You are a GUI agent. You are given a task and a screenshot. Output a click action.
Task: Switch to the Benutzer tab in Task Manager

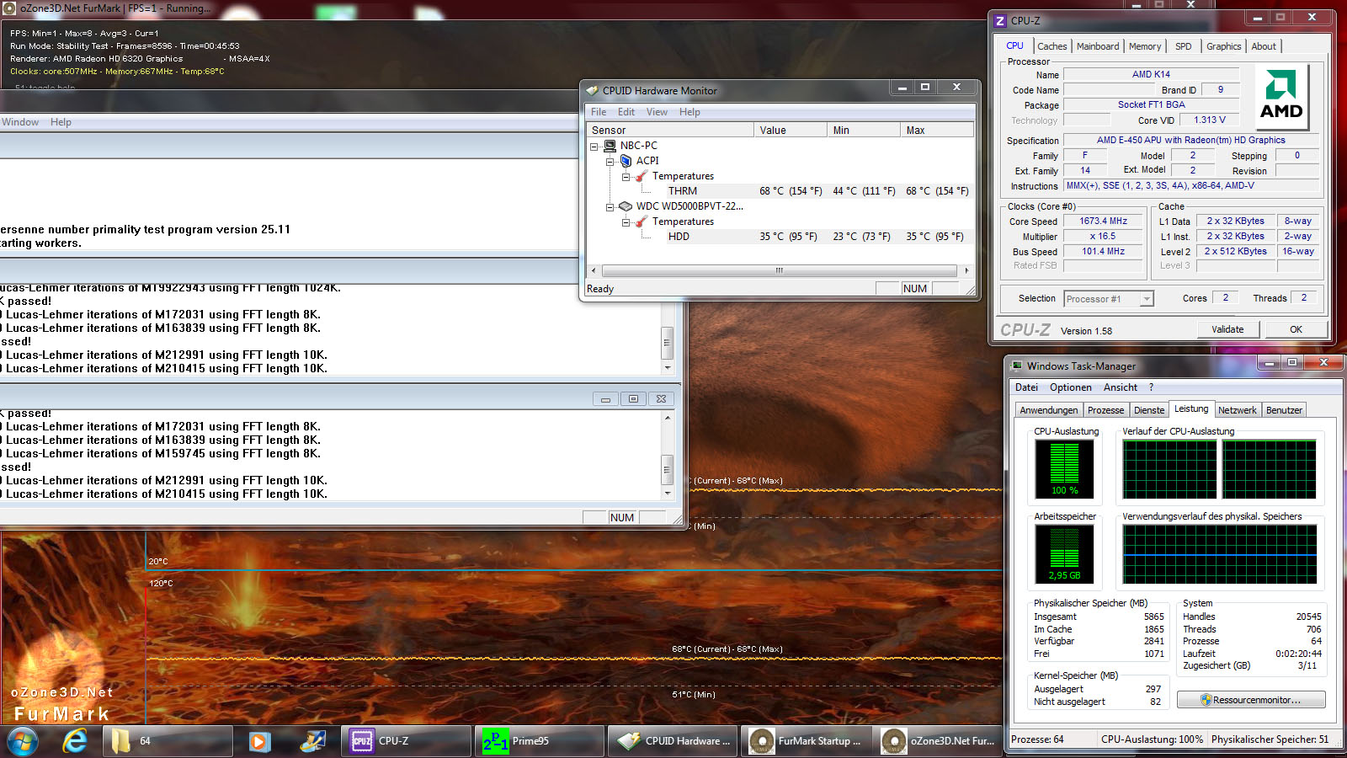[1284, 410]
